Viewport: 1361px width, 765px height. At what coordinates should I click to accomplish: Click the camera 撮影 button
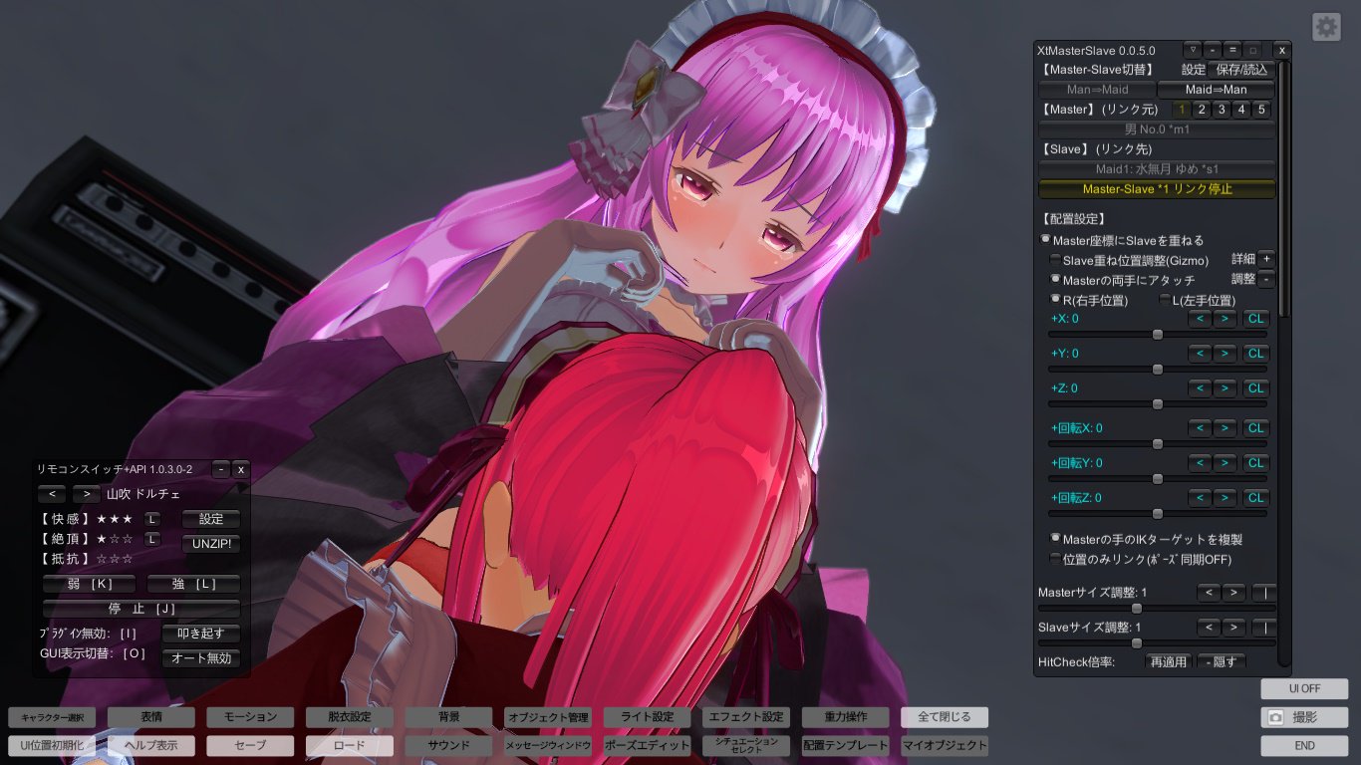point(1304,717)
